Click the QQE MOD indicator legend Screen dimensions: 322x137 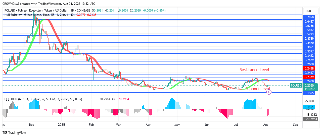point(43,99)
